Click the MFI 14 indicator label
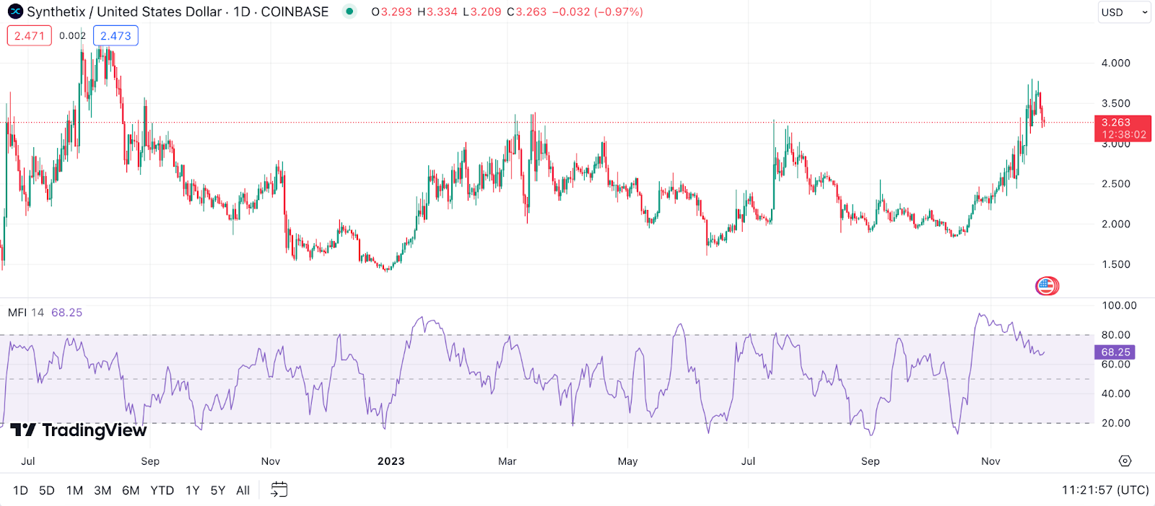Image resolution: width=1155 pixels, height=506 pixels. pos(26,313)
